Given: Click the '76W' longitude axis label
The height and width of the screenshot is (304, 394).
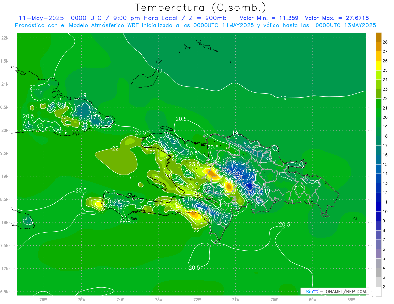Looking at the screenshot, I should pyautogui.click(x=43, y=299).
